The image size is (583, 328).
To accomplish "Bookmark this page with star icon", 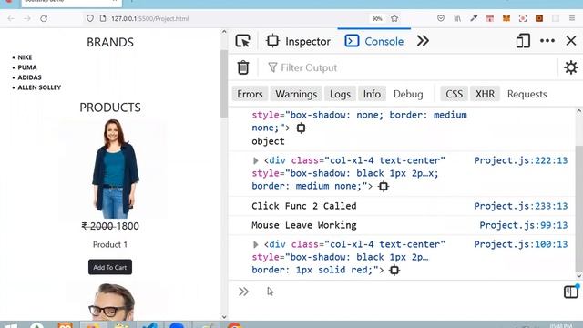I will coord(394,18).
